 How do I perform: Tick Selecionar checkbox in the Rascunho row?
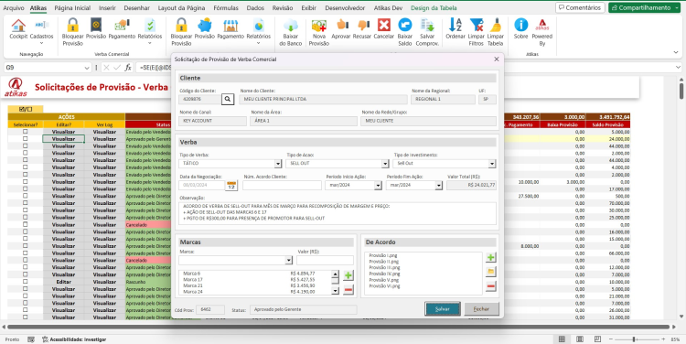(26, 282)
